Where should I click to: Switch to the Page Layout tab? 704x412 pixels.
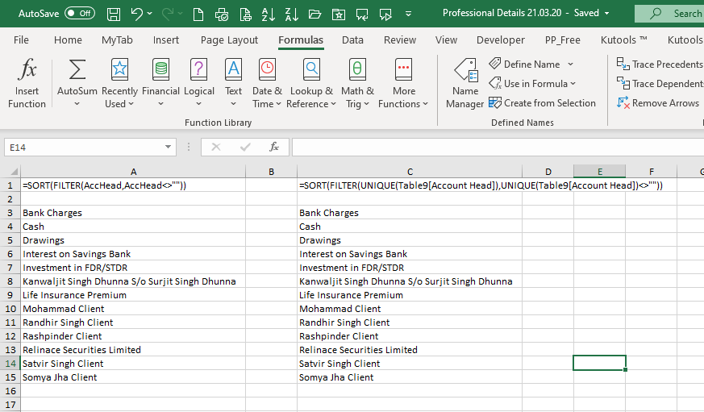pyautogui.click(x=230, y=40)
